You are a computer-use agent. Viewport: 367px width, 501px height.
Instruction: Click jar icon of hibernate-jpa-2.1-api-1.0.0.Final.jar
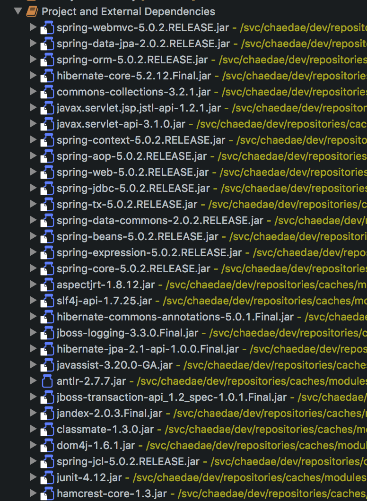[x=47, y=349]
